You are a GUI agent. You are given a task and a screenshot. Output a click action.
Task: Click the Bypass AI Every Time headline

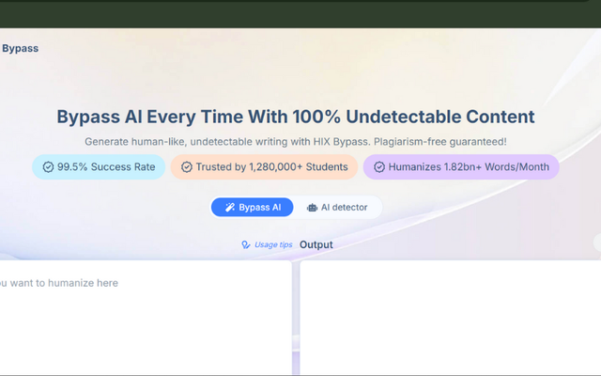coord(296,117)
